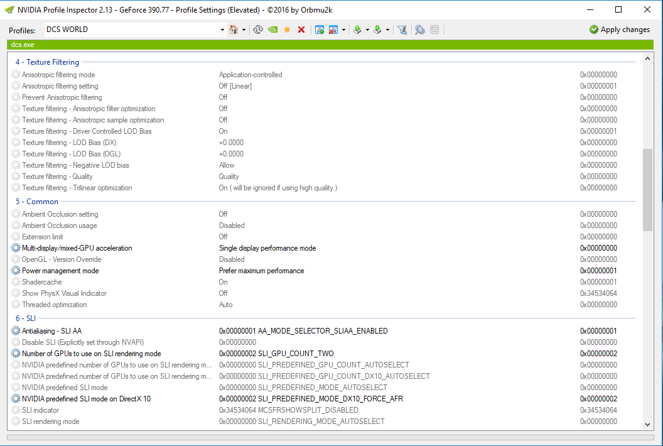This screenshot has width=663, height=446.
Task: Scan for modified profiles with the magnifier-gear icon
Action: (420, 30)
